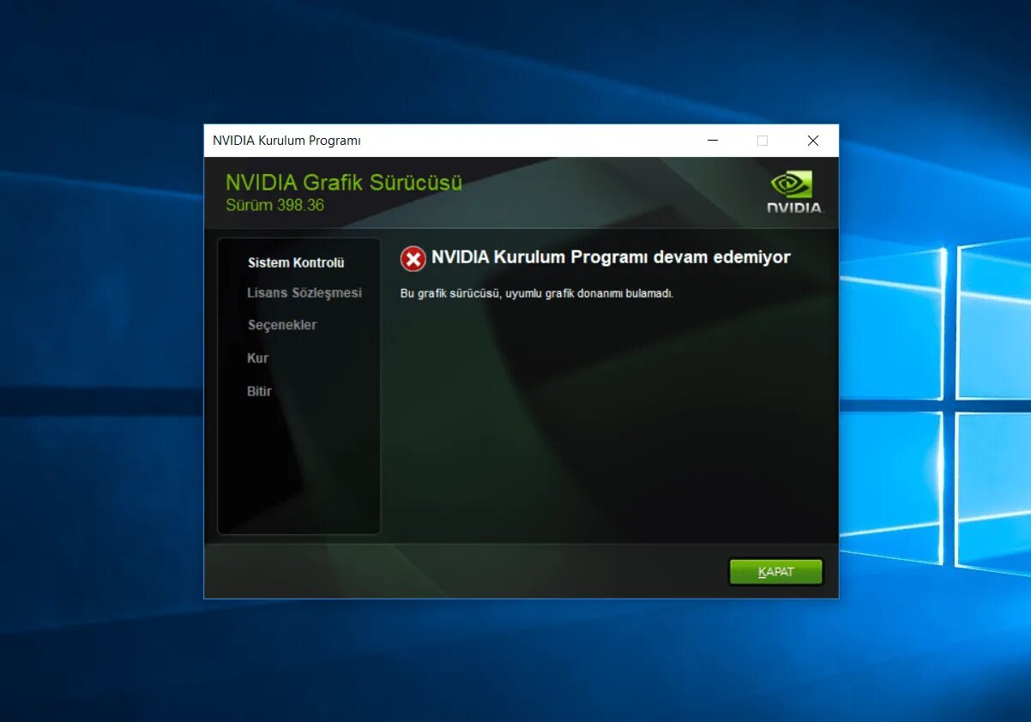The image size is (1031, 722).
Task: Minimize the NVIDIA Kurulum Programı window
Action: point(712,141)
